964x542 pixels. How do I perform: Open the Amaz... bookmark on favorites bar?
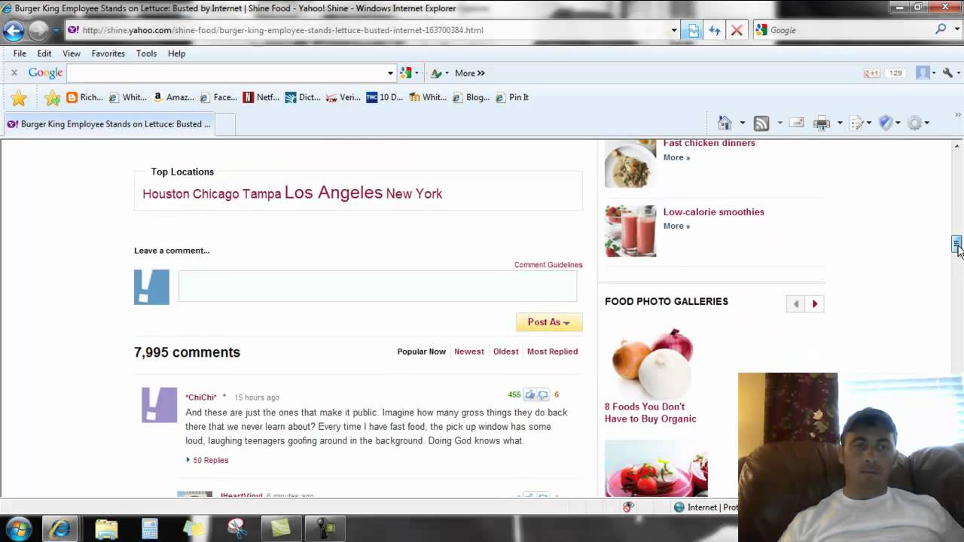[x=173, y=97]
